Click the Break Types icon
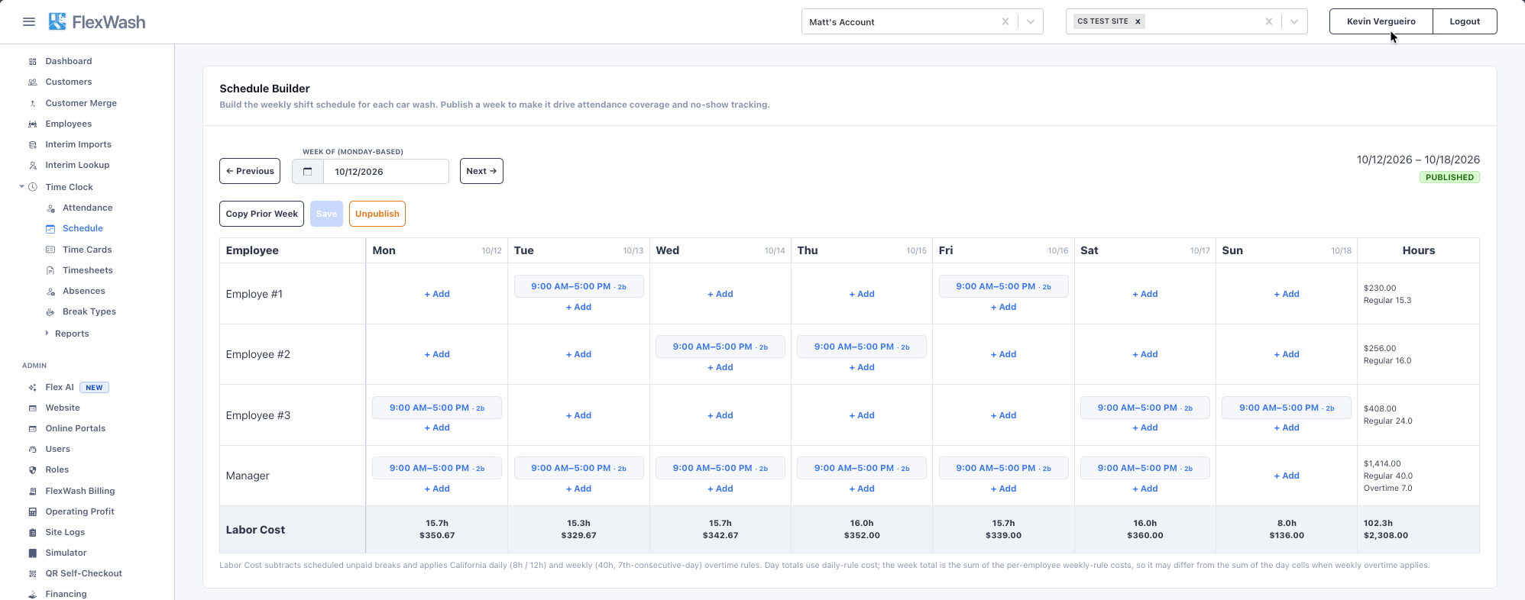The width and height of the screenshot is (1525, 600). point(50,312)
